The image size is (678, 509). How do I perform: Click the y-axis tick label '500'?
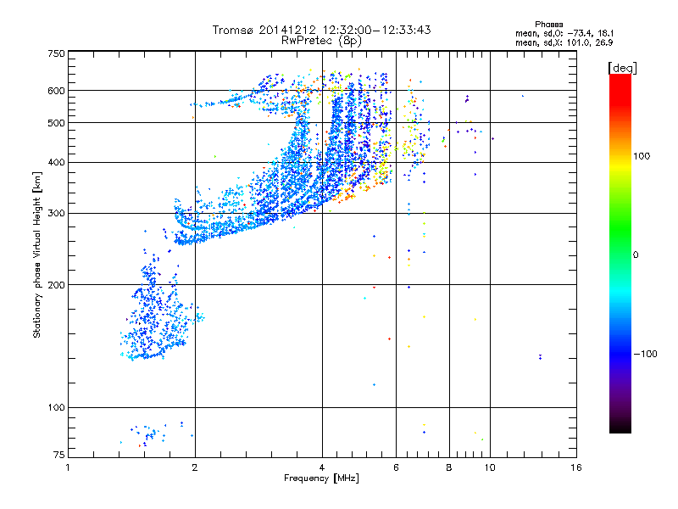(x=57, y=123)
